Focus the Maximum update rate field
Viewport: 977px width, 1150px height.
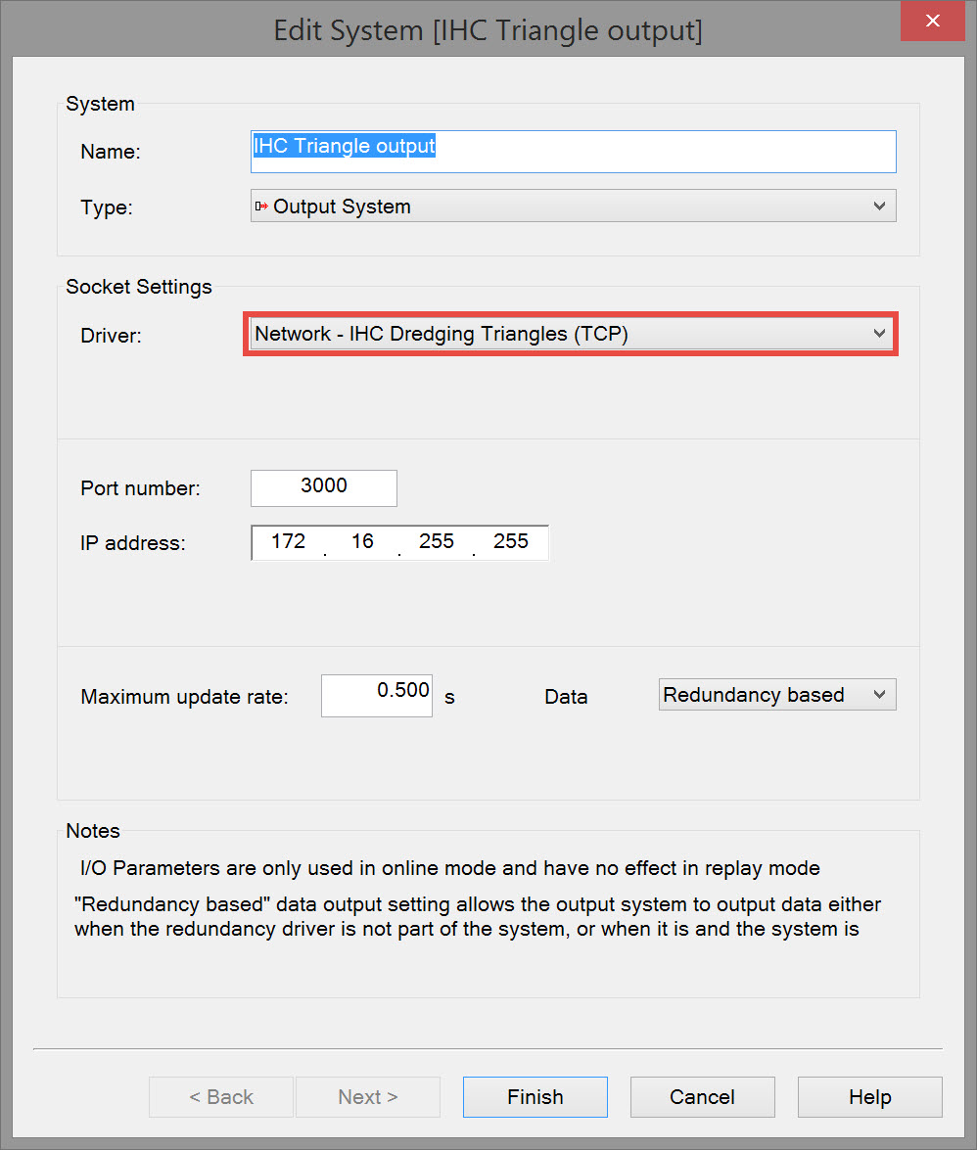coord(377,695)
